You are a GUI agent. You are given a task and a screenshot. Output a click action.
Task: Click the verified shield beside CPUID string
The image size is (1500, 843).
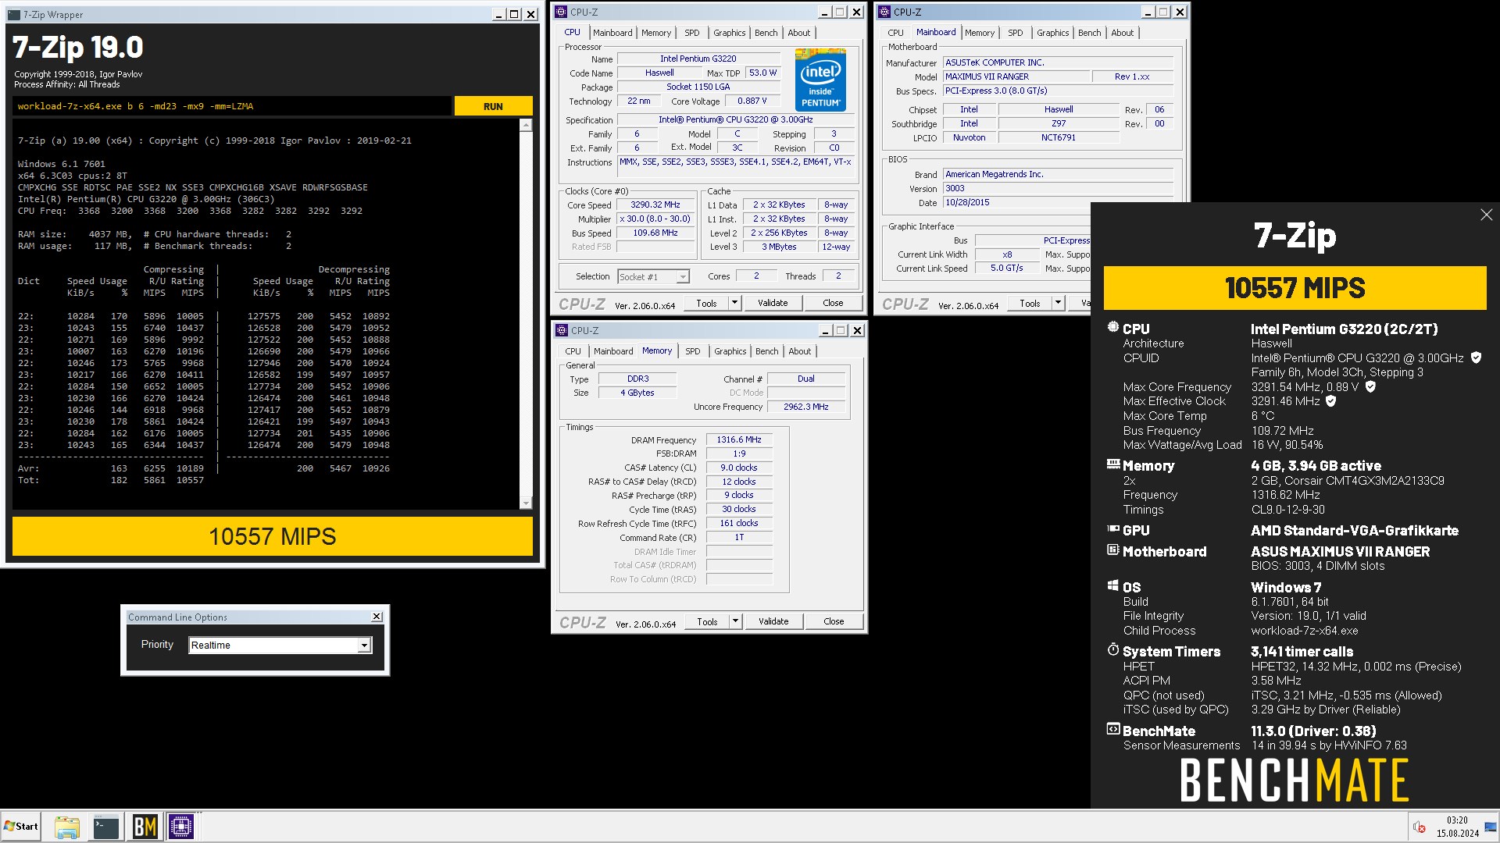pyautogui.click(x=1476, y=357)
